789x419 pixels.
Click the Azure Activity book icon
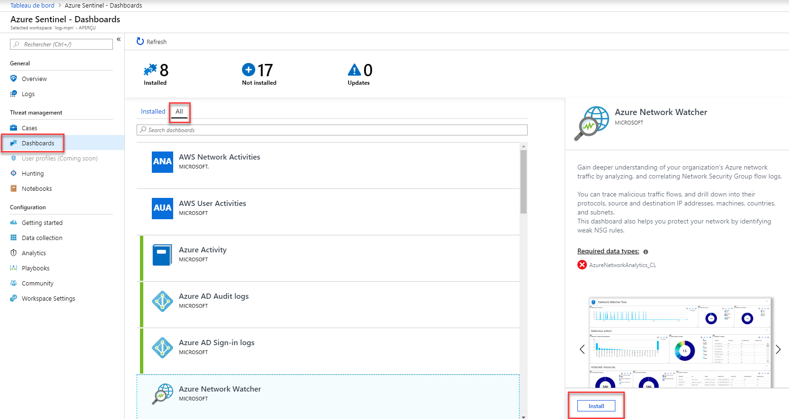(162, 255)
